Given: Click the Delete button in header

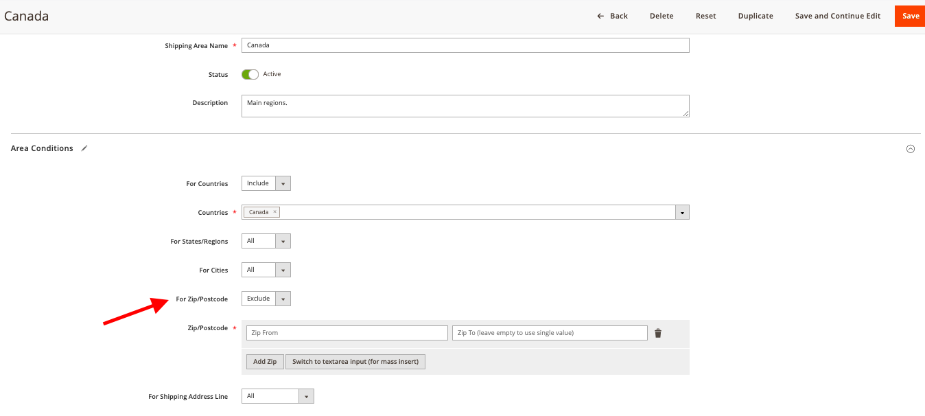Looking at the screenshot, I should (661, 16).
